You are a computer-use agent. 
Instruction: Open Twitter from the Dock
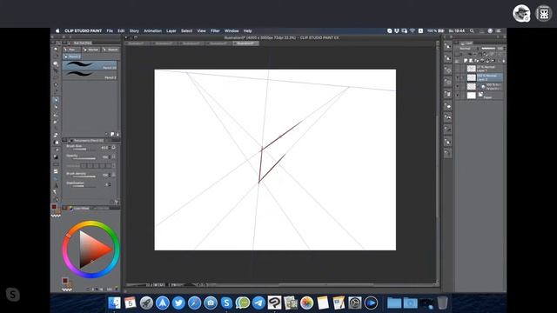pos(178,303)
